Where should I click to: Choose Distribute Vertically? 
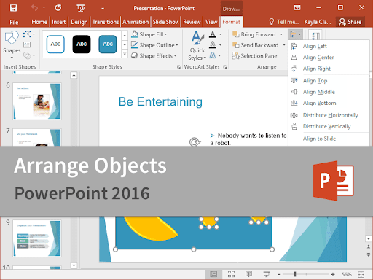point(329,126)
